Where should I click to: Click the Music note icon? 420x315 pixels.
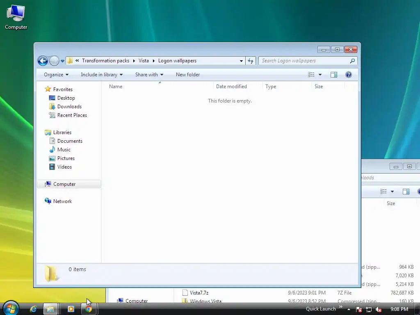52,149
